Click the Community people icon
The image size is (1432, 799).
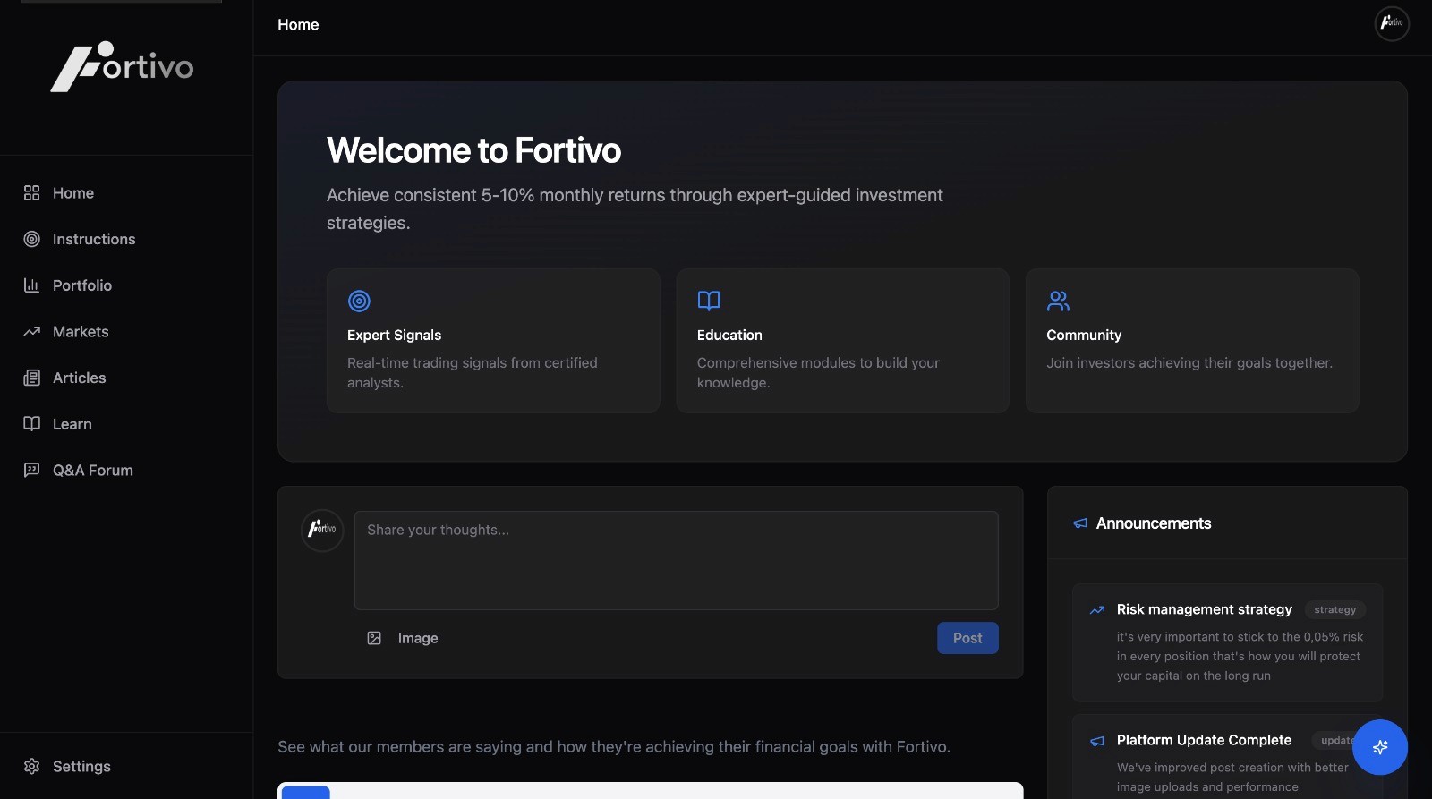[x=1058, y=301]
